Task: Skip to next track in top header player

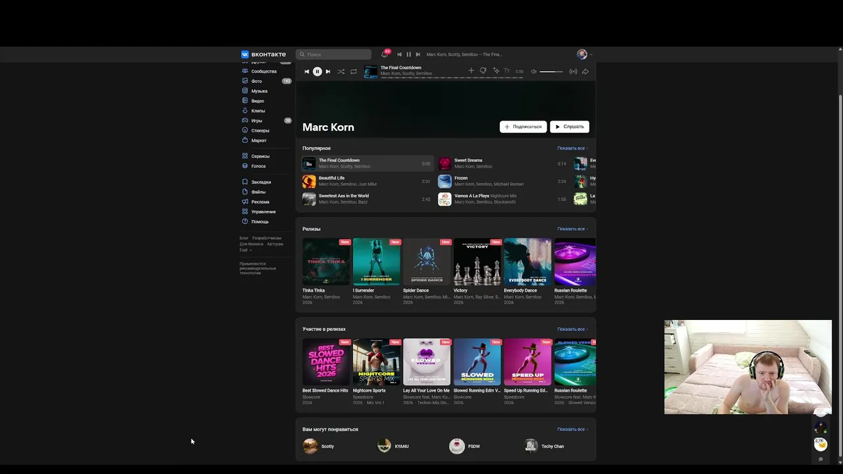Action: [418, 55]
